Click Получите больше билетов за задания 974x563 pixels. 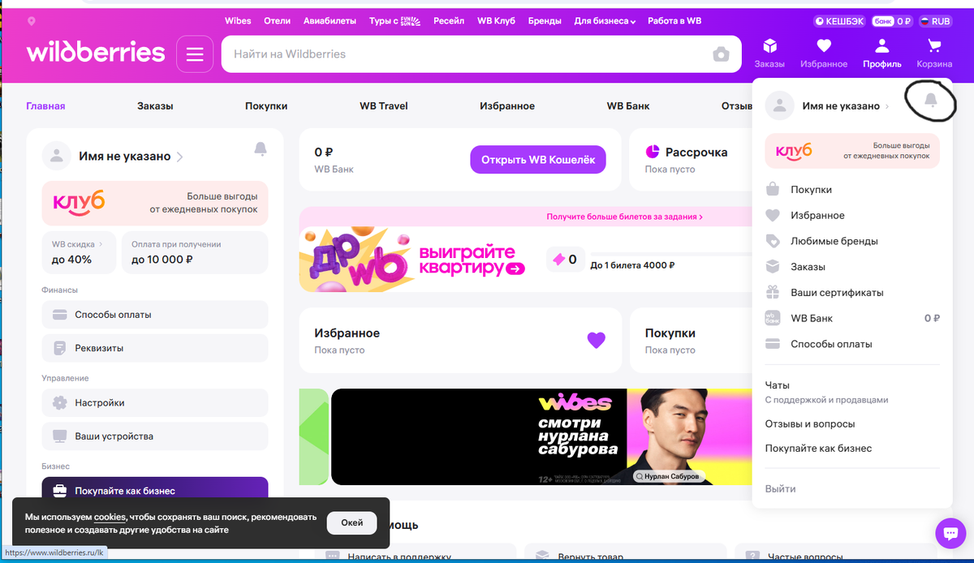(x=624, y=217)
